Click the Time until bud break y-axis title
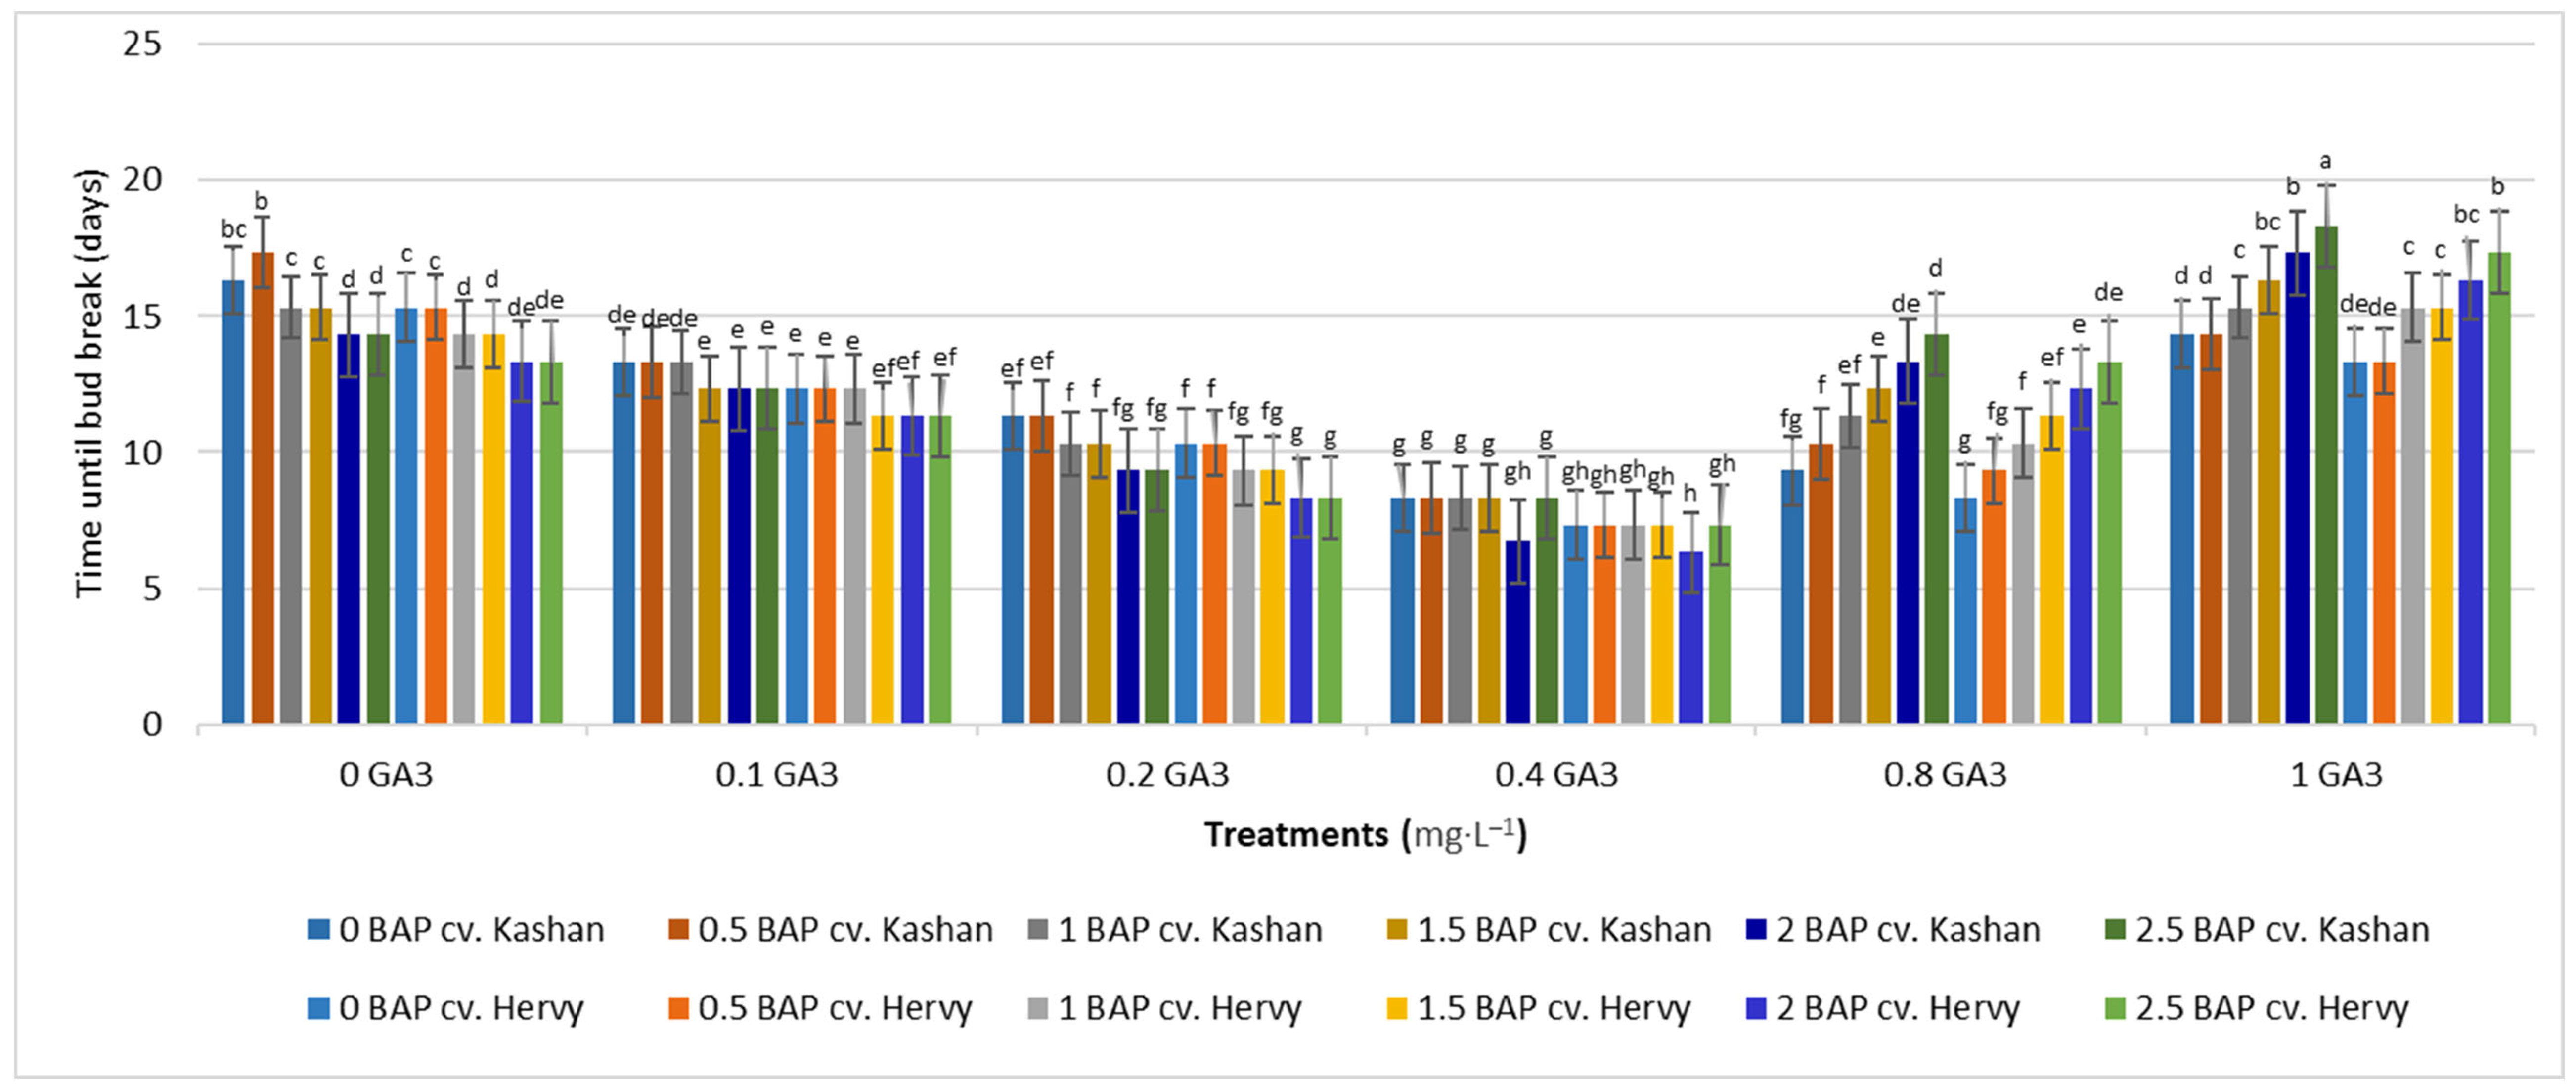2576x1089 pixels. [x=90, y=384]
